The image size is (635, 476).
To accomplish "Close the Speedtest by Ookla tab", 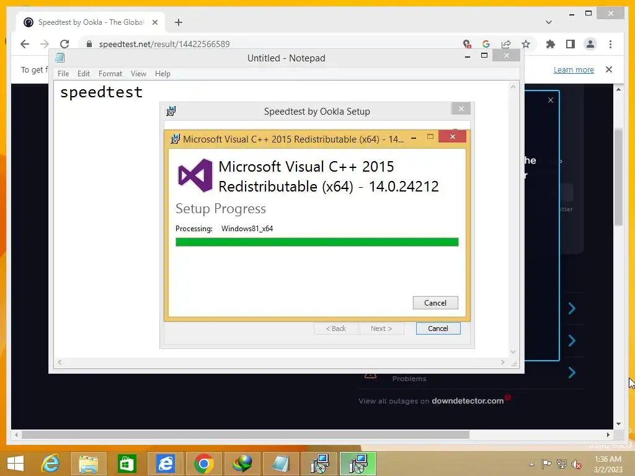I will pyautogui.click(x=154, y=22).
